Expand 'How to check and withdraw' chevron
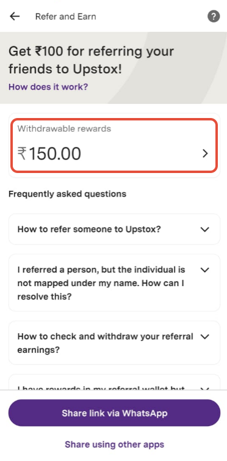Image resolution: width=227 pixels, height=461 pixels. [204, 337]
